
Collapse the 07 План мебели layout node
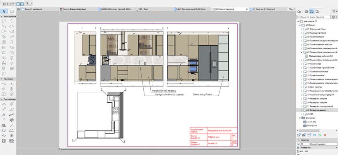(301, 52)
